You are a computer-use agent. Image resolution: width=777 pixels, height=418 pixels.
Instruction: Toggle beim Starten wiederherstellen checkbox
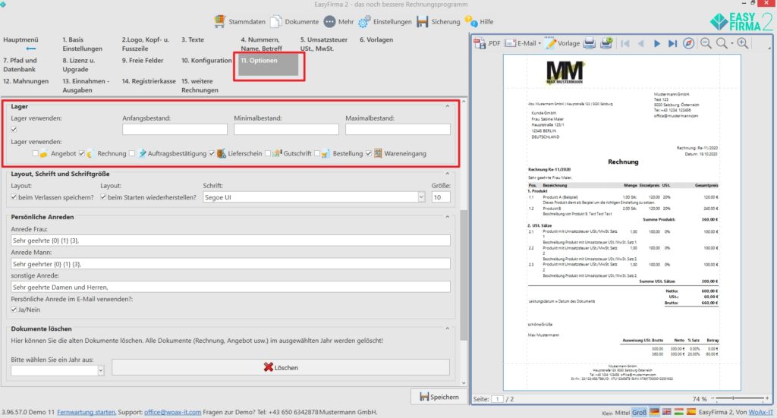pos(103,197)
